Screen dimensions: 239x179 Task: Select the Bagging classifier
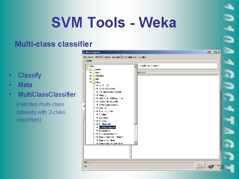click(103, 95)
